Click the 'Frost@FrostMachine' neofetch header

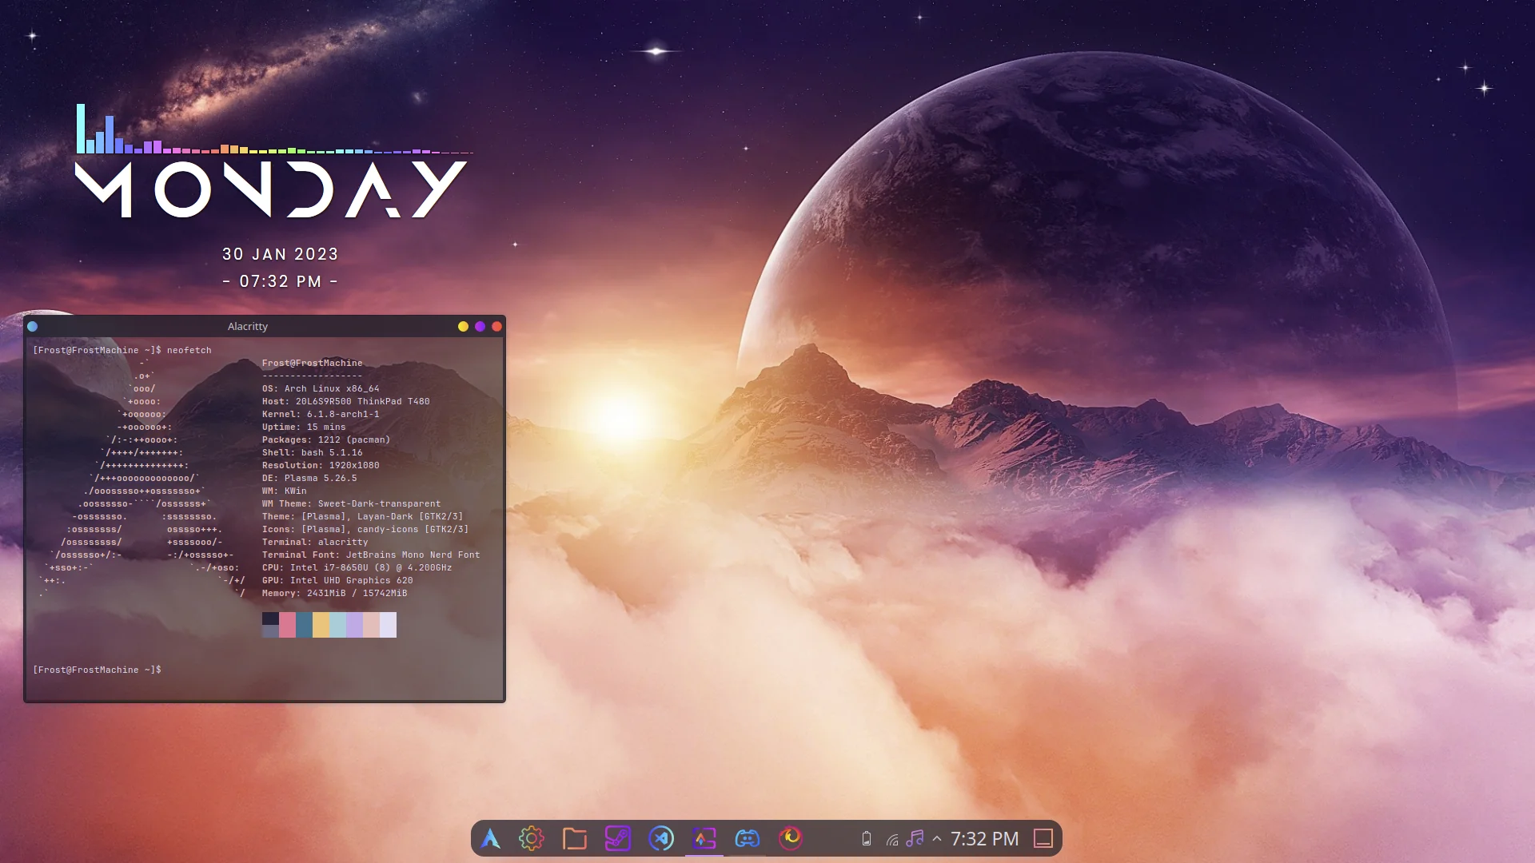[x=313, y=363]
